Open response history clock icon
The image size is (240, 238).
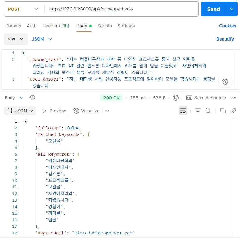(32, 98)
